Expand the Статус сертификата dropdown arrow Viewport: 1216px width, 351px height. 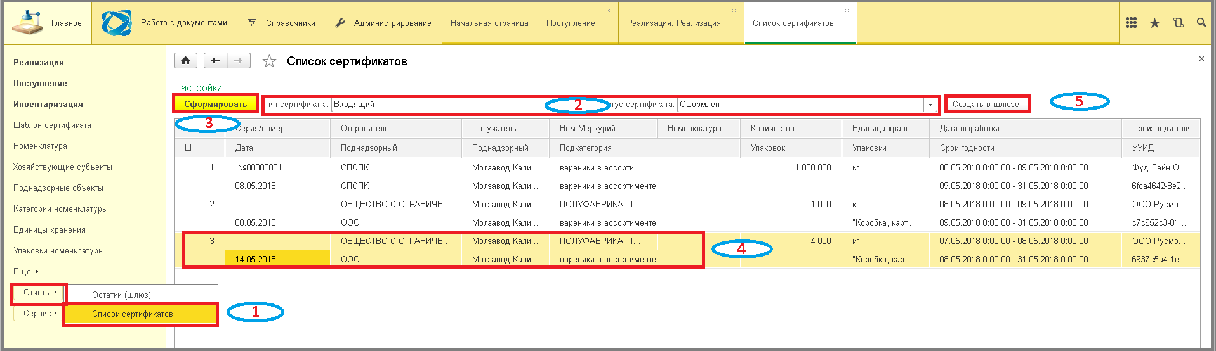931,105
